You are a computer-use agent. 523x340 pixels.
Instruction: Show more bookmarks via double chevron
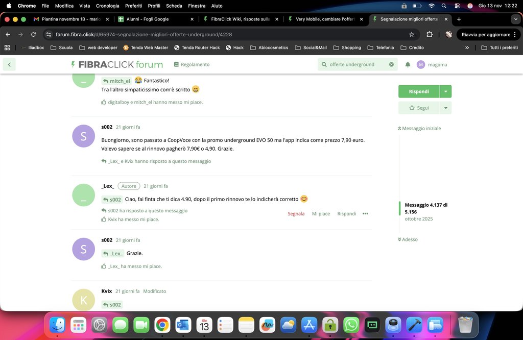tap(467, 47)
